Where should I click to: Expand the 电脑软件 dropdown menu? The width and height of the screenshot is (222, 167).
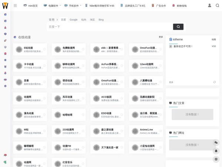click(51, 6)
